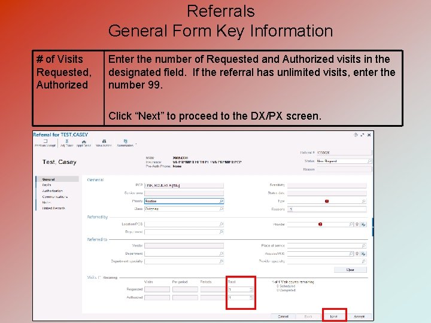Click the map pin icon beside Provider/POS
This screenshot has height=323, width=431.
[x=357, y=254]
